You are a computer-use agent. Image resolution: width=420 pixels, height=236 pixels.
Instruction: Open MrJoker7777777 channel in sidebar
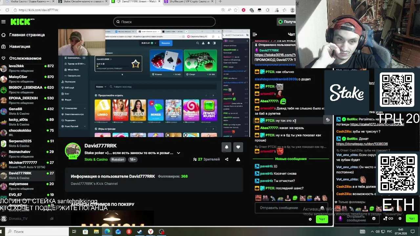tap(27, 165)
